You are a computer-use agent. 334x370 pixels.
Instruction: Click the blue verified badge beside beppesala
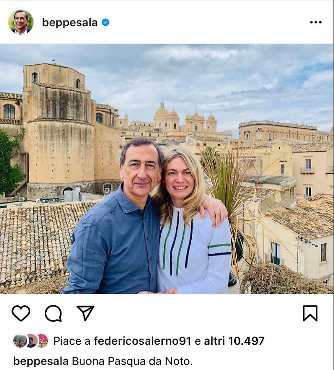[x=105, y=22]
